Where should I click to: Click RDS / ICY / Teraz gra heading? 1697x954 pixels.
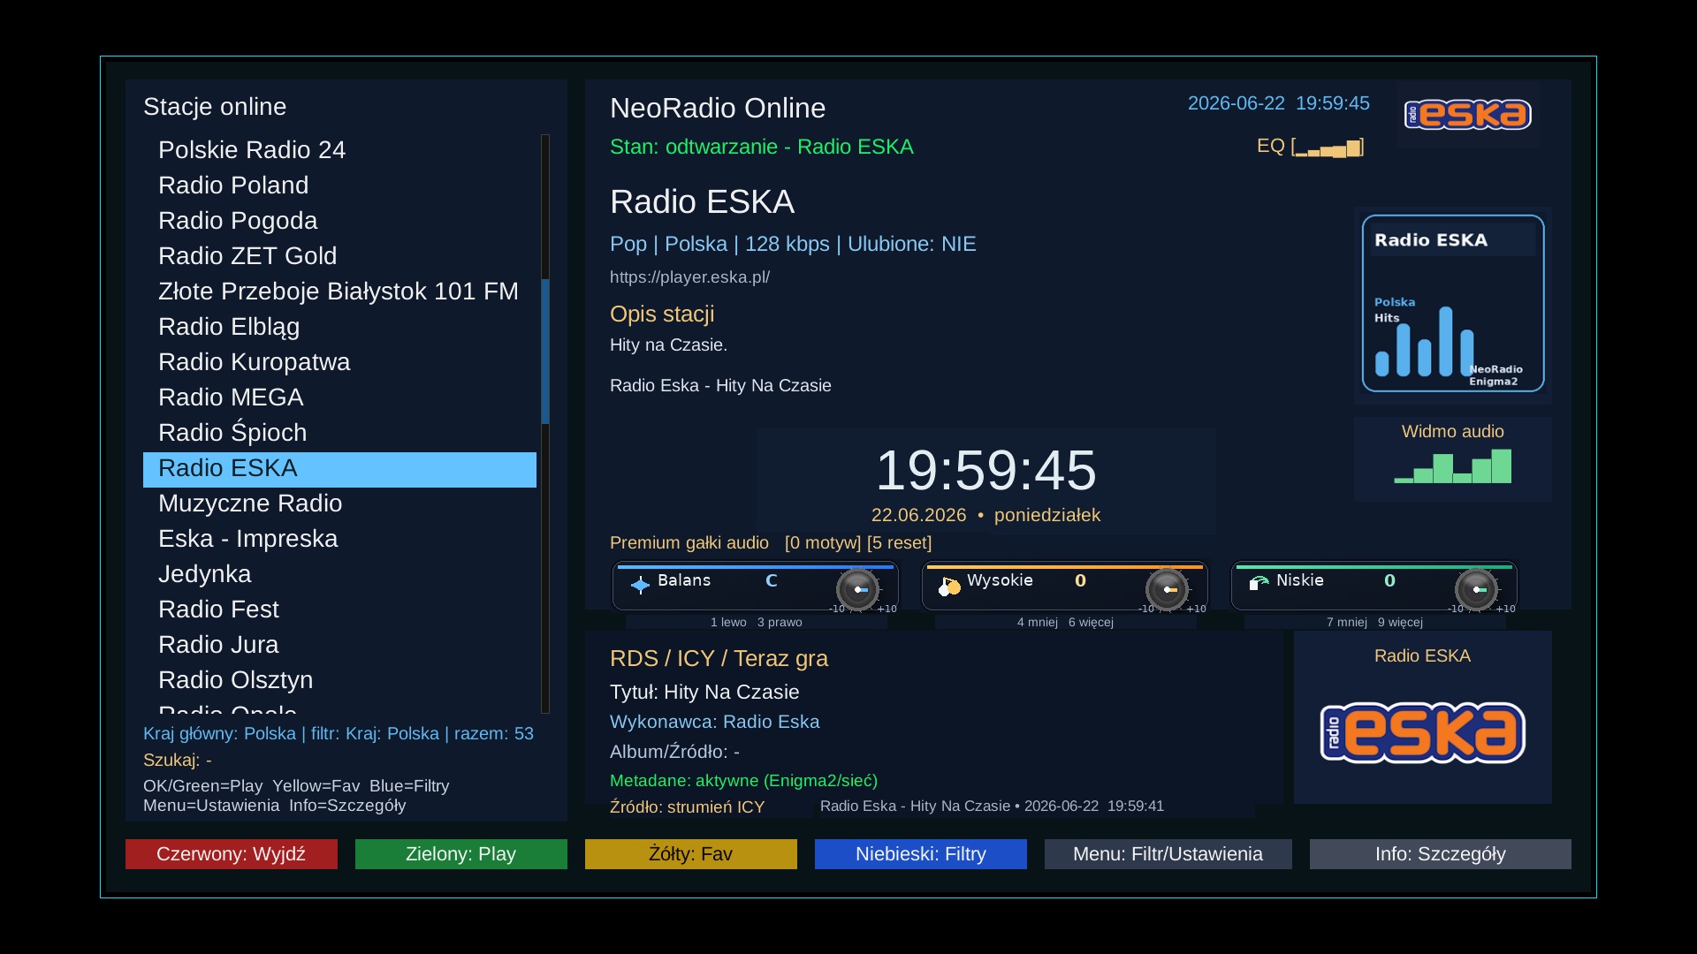click(x=719, y=659)
